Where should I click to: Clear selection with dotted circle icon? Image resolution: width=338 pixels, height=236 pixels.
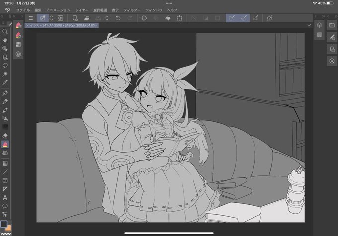(144, 18)
